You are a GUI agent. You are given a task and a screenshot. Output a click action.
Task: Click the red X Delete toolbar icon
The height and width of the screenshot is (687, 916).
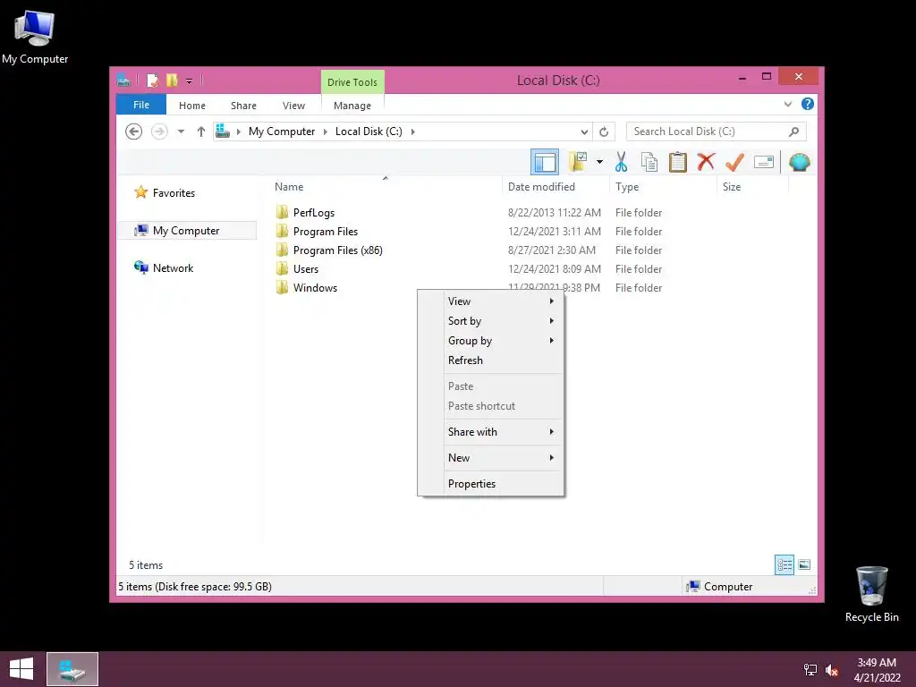706,161
